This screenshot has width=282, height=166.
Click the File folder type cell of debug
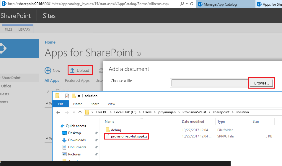[x=225, y=130]
